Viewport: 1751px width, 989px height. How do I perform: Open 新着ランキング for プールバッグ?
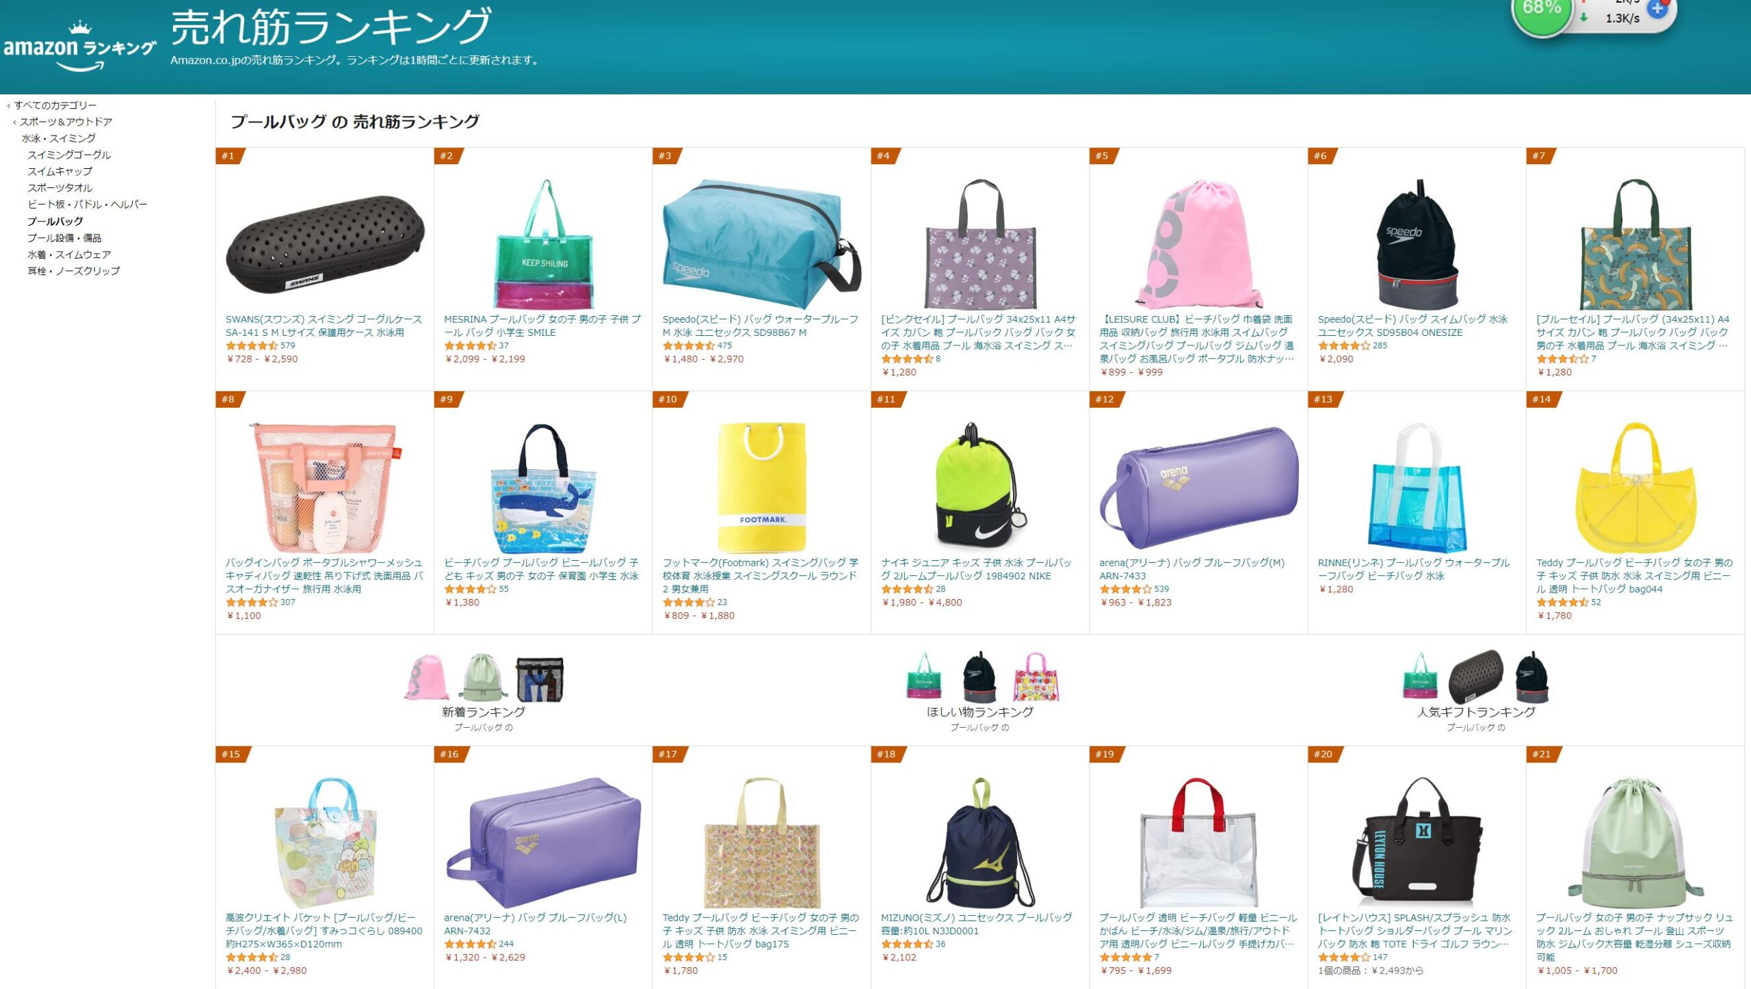[x=483, y=712]
